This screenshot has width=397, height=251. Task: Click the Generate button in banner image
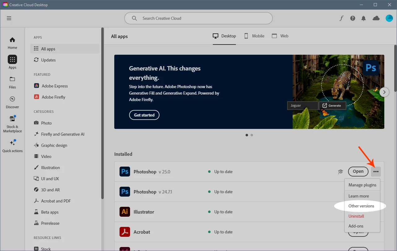tap(332, 105)
